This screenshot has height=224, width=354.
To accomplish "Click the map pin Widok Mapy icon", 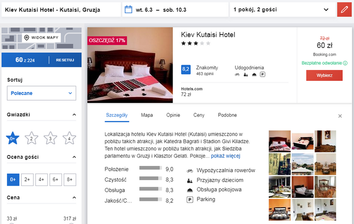I will click(27, 37).
